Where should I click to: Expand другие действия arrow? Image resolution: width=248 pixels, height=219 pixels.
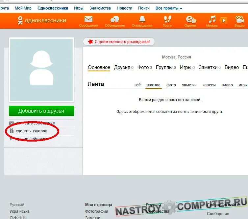(x=11, y=139)
